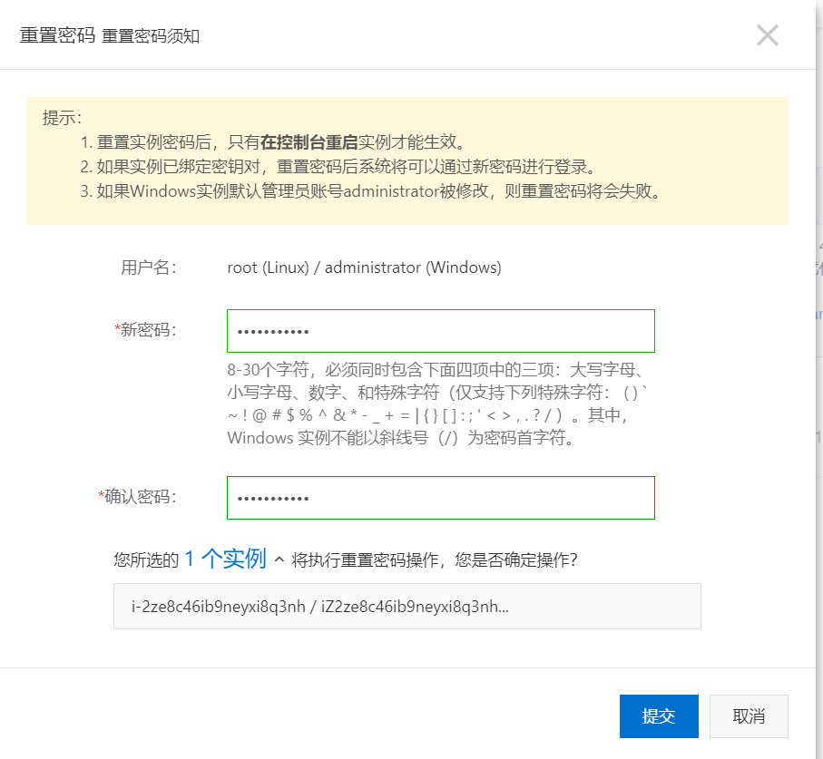Focus the 新密码 new password field
Screen dimensions: 823x759
point(440,330)
